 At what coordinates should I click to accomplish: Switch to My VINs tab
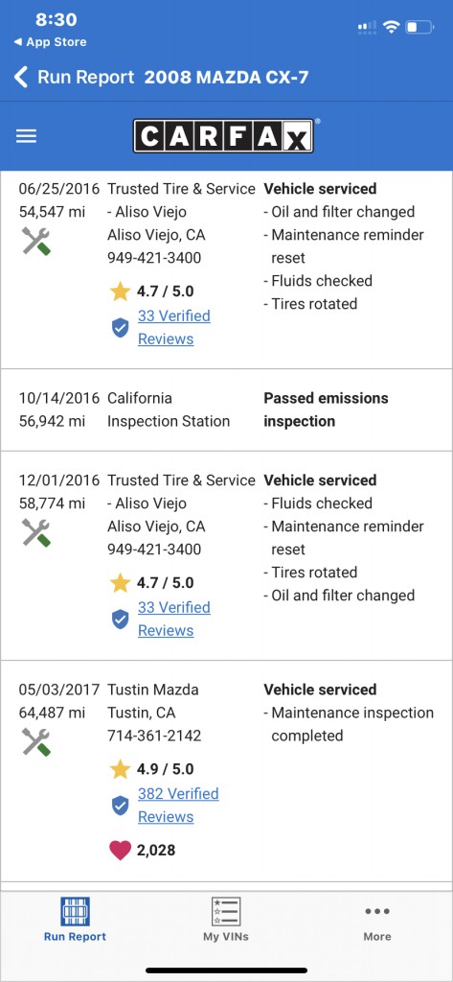226,920
